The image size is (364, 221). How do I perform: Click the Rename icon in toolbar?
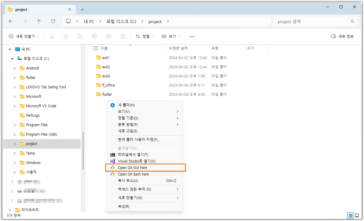click(x=94, y=36)
